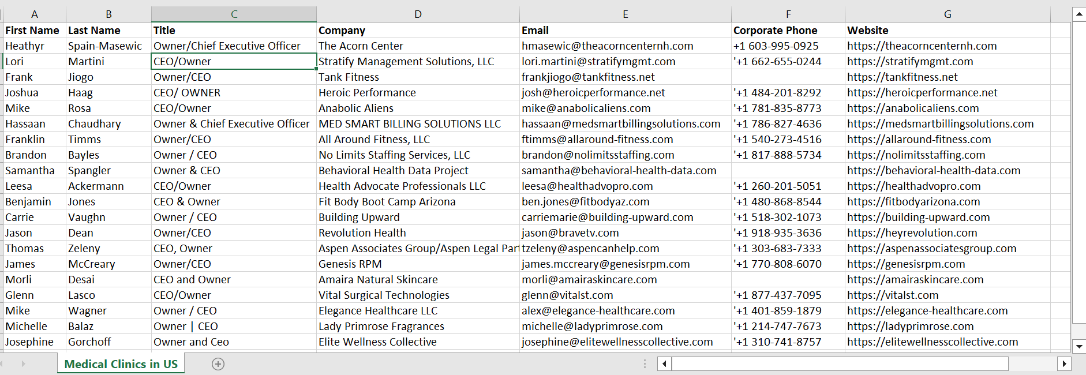
Task: Select McCreary last name cell
Action: [x=108, y=264]
